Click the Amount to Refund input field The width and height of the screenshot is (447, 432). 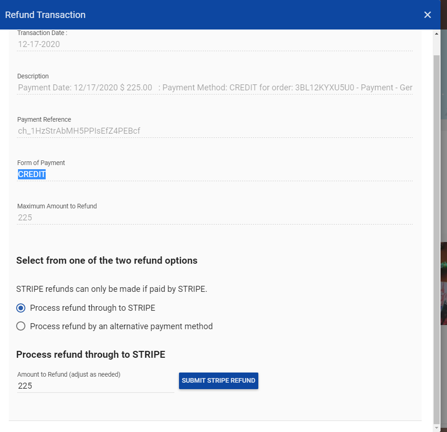click(x=95, y=386)
